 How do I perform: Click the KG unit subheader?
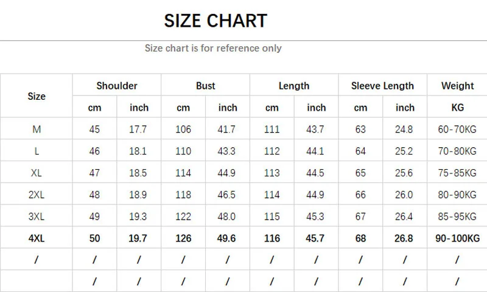click(457, 108)
